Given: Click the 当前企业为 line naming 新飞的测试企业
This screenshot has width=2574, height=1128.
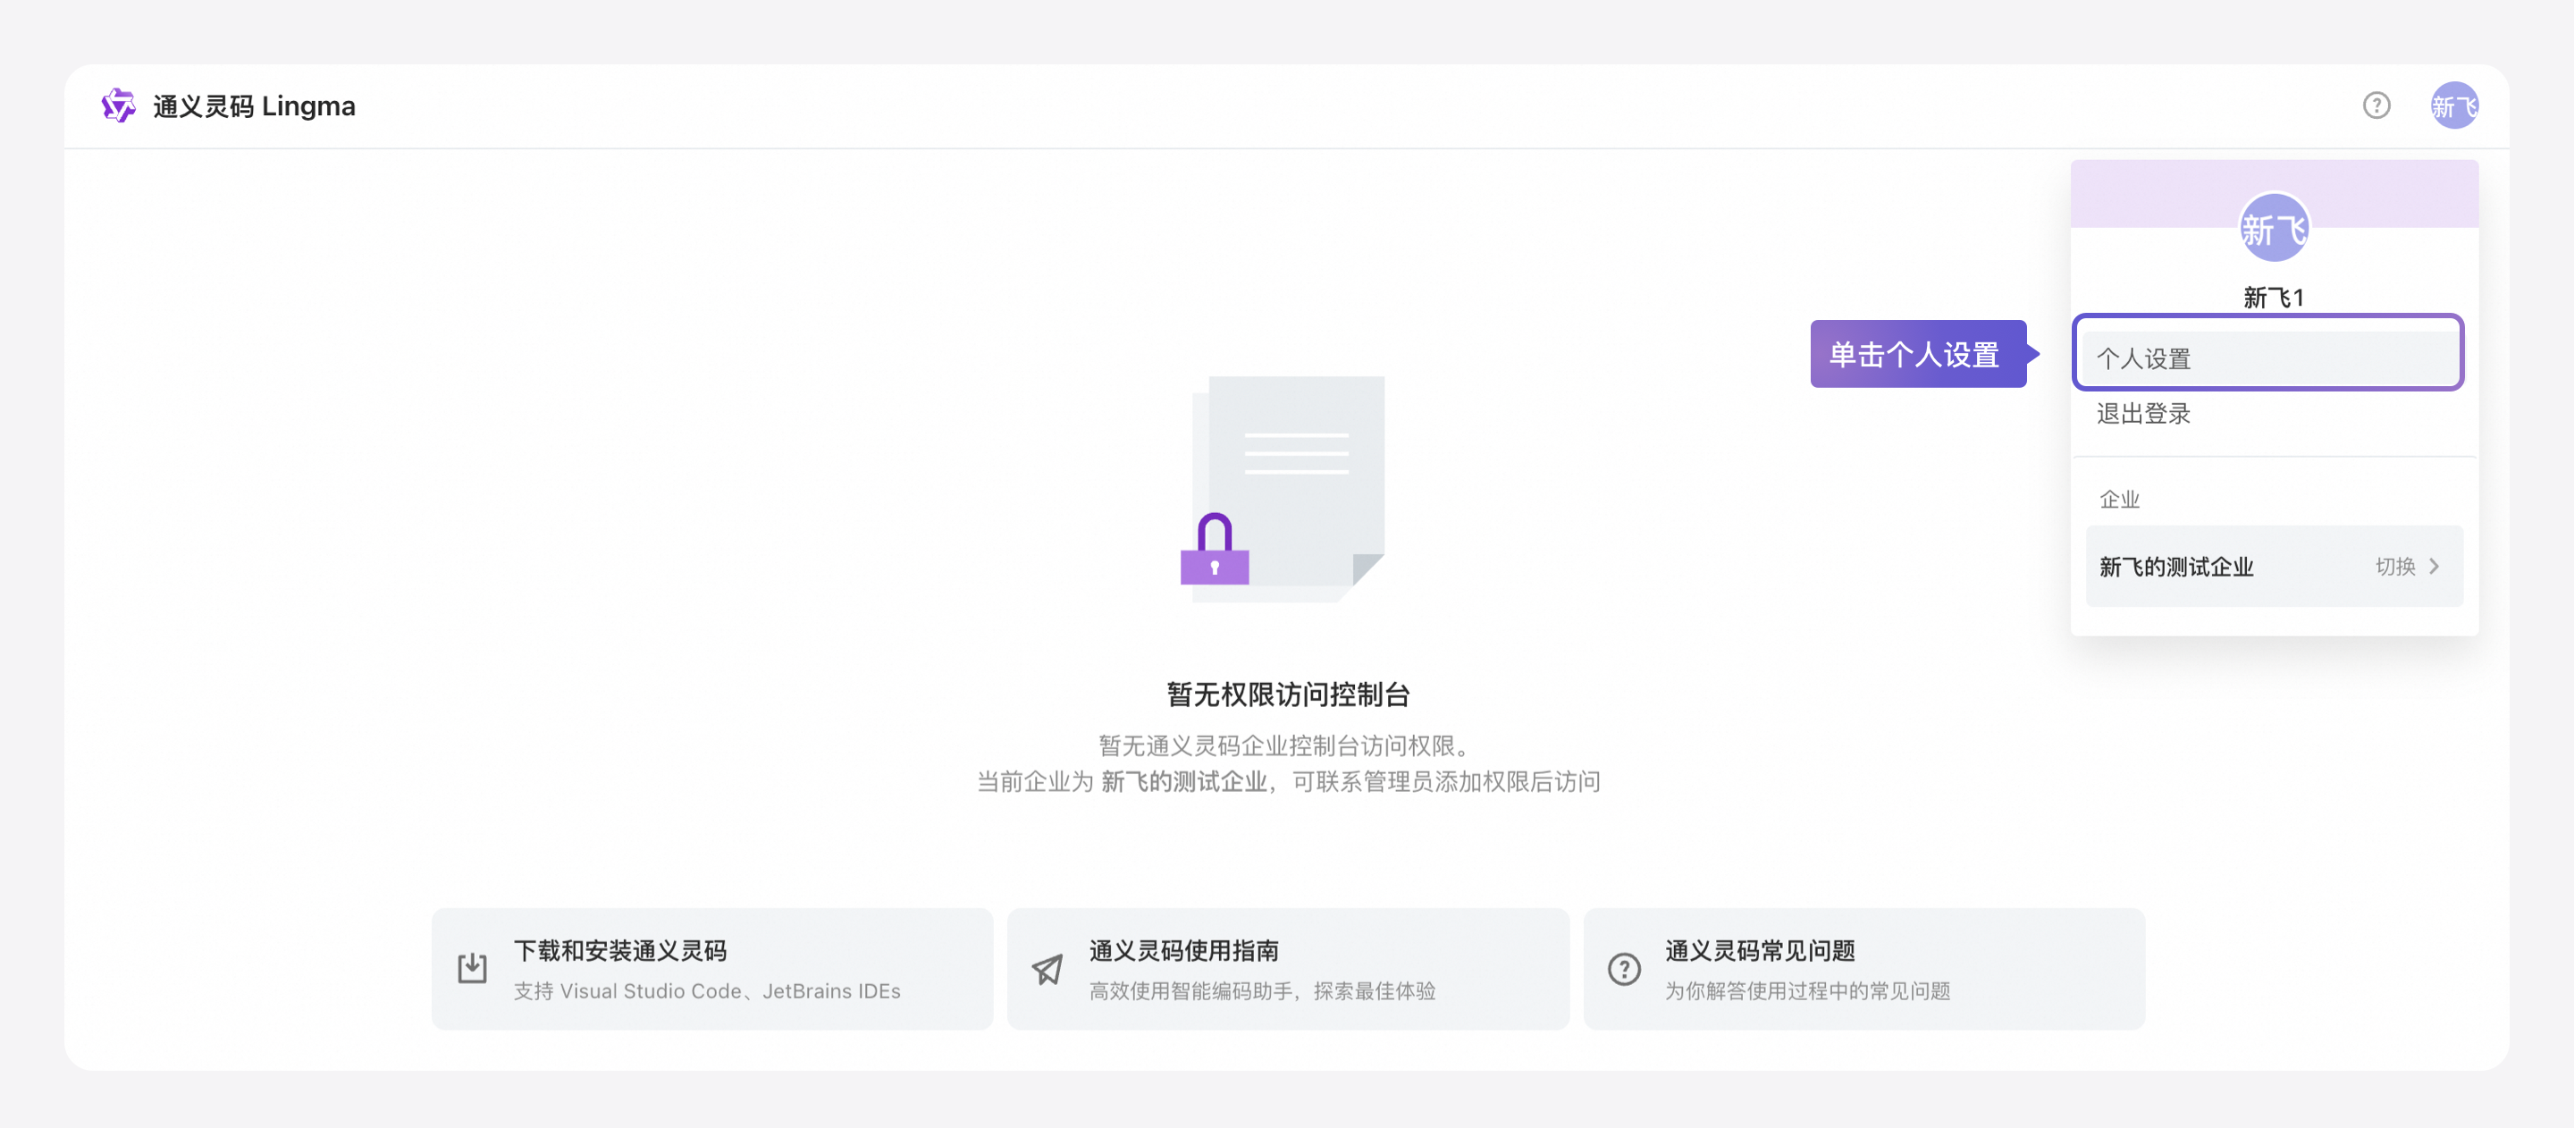Looking at the screenshot, I should coord(1287,781).
